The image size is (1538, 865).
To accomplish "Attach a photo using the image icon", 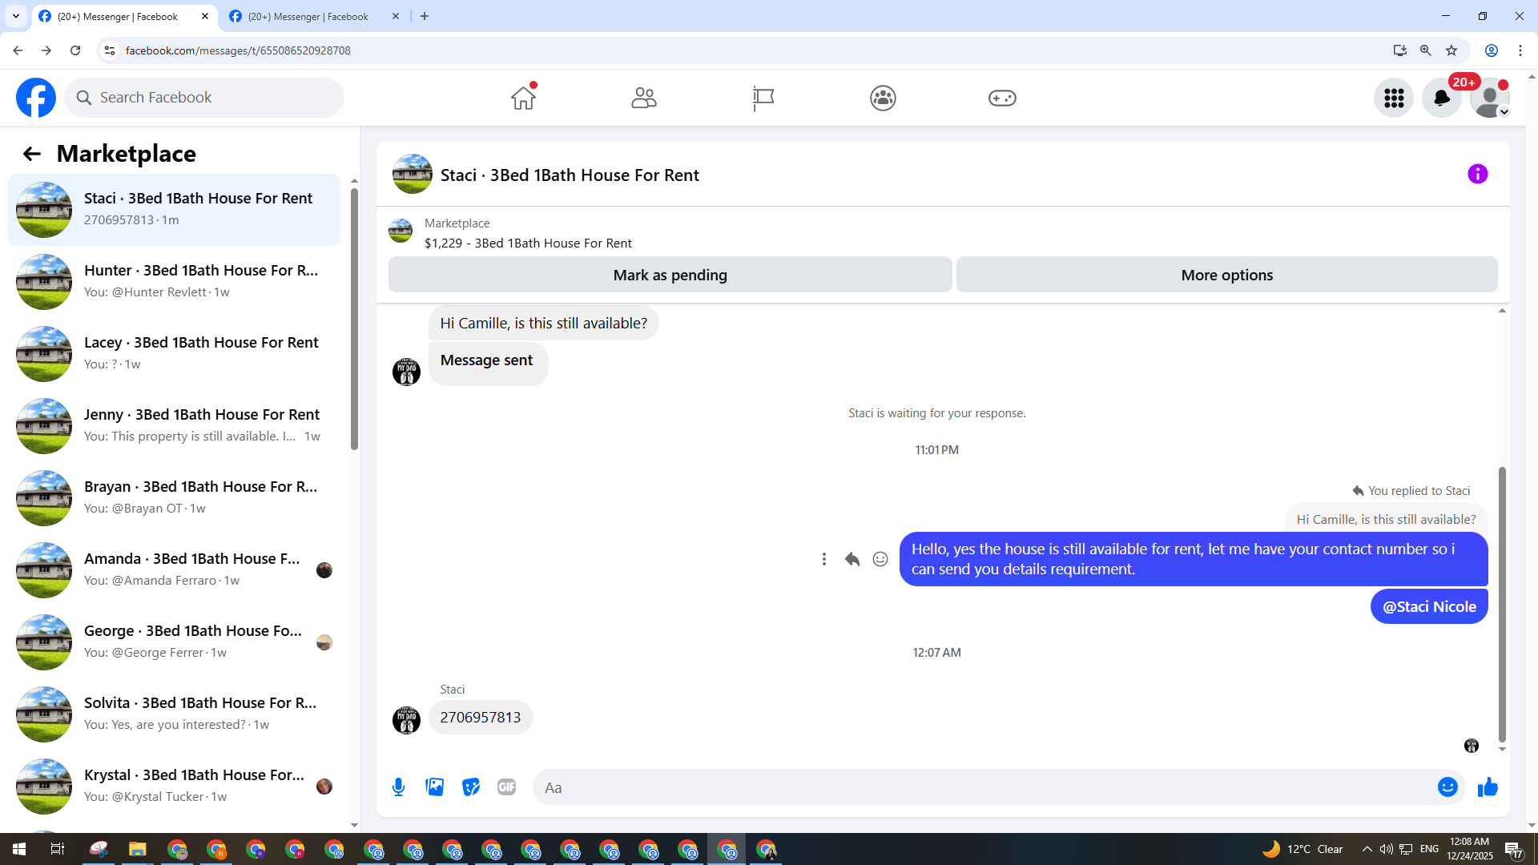I will click(x=435, y=787).
